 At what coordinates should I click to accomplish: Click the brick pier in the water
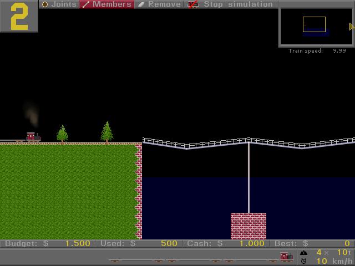point(248,226)
